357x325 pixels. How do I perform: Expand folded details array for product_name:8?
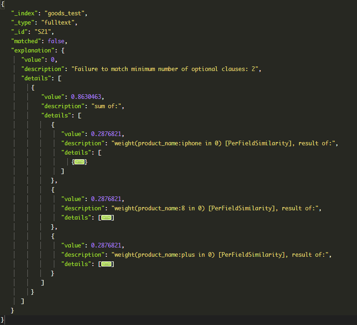tap(106, 218)
